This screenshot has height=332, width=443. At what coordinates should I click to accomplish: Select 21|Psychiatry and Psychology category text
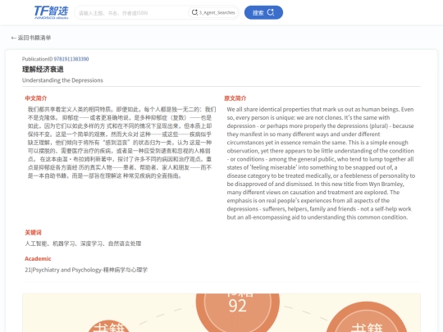tap(86, 270)
